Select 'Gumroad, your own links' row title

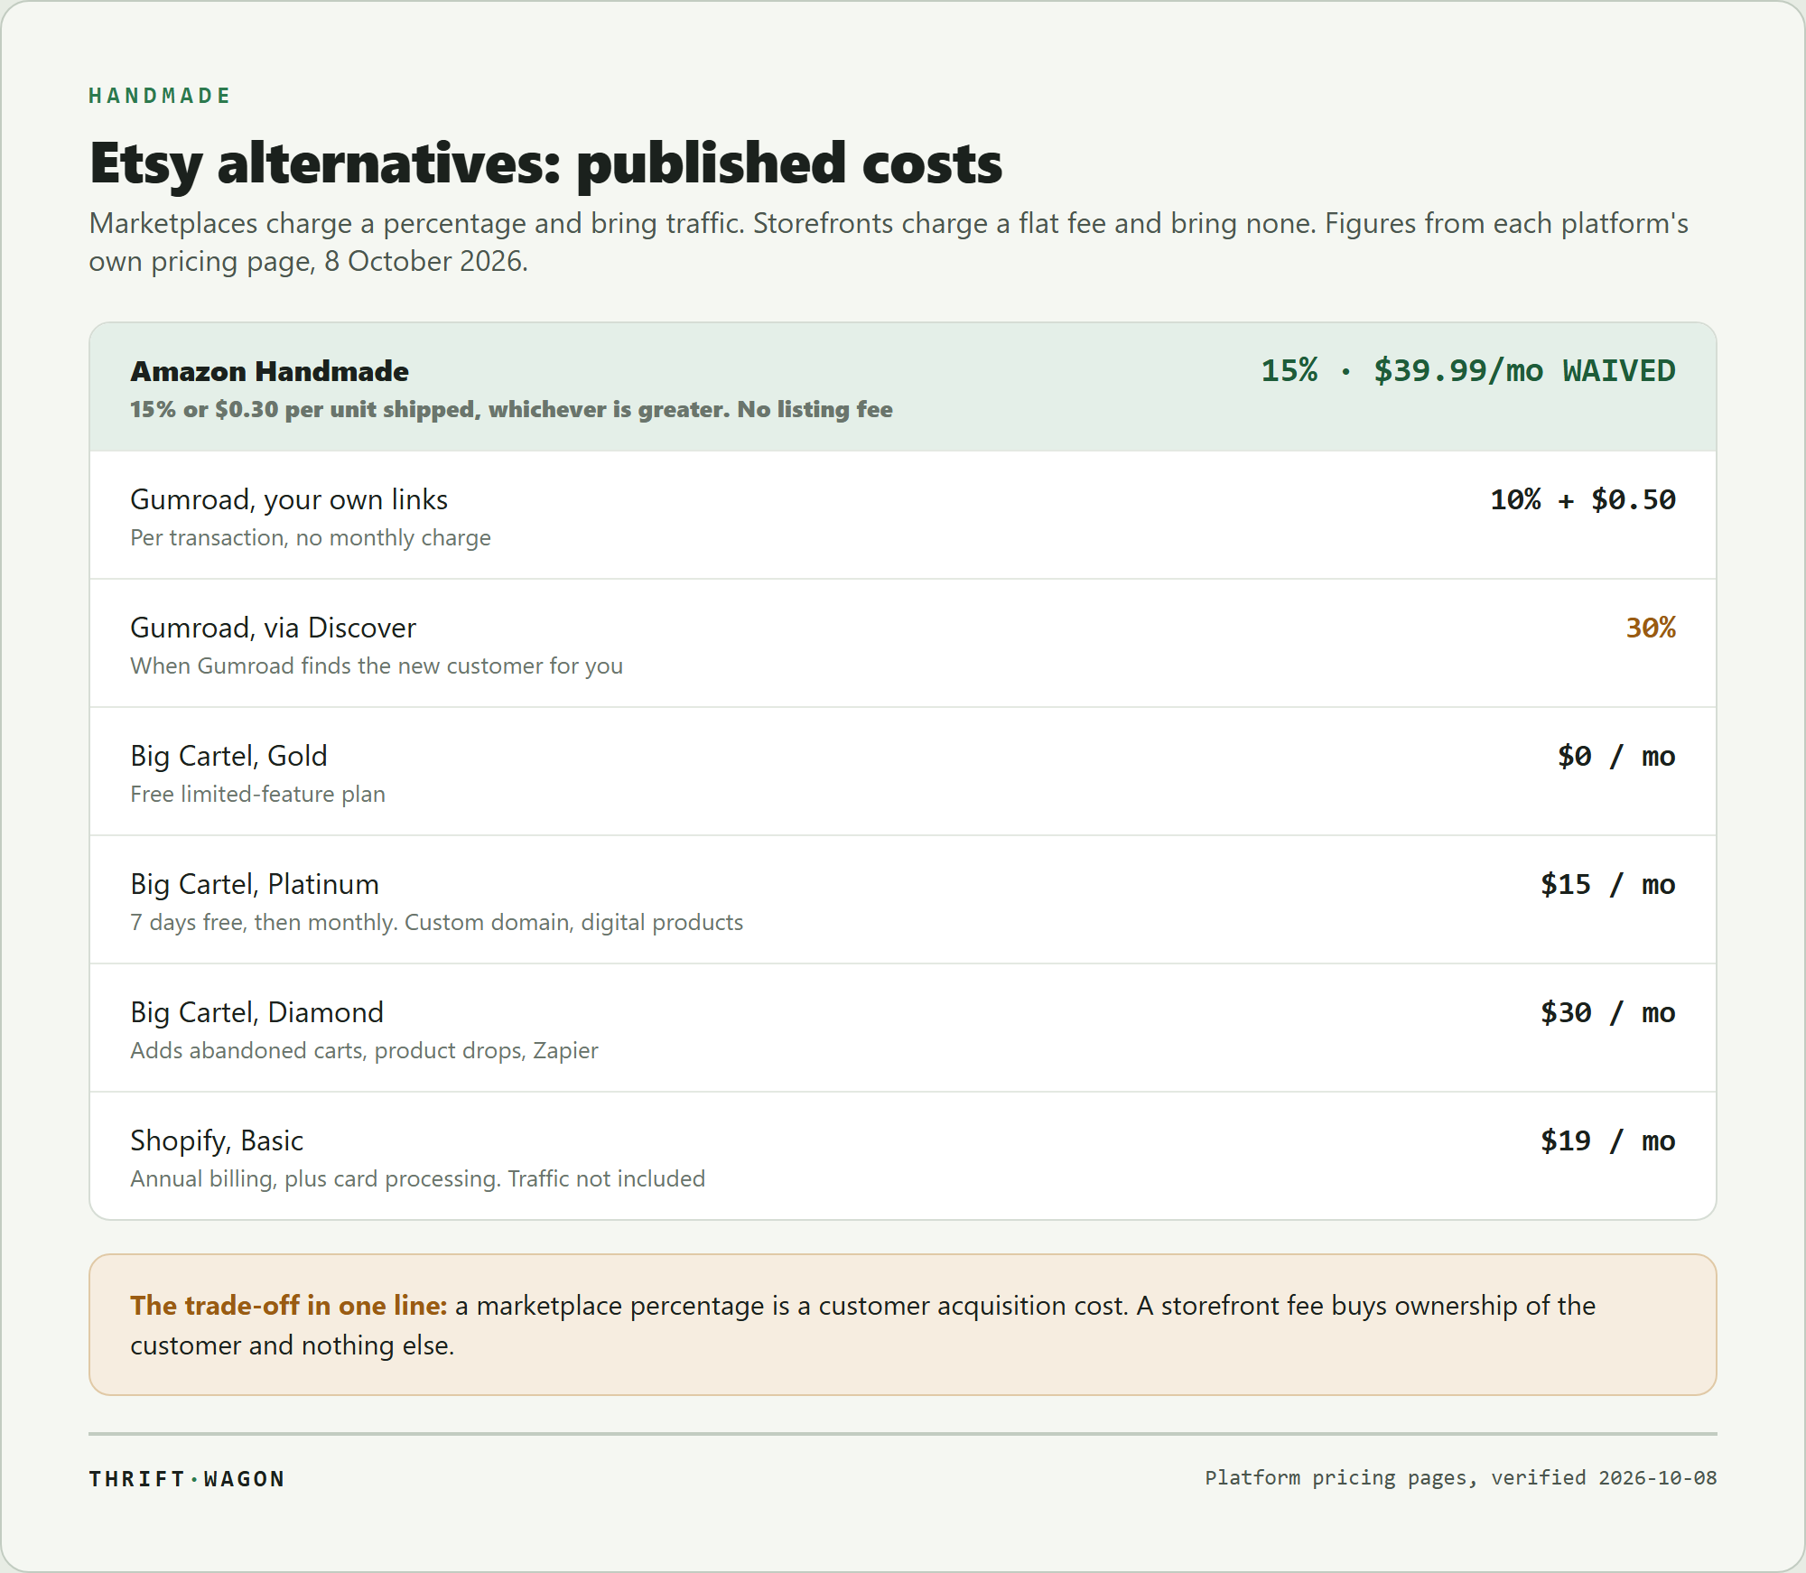(289, 499)
